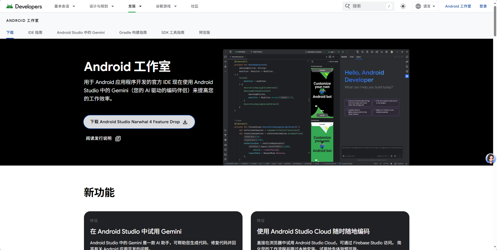The height and width of the screenshot is (250, 497).
Task: Toggle the light/dark theme sun icon
Action: pyautogui.click(x=403, y=6)
